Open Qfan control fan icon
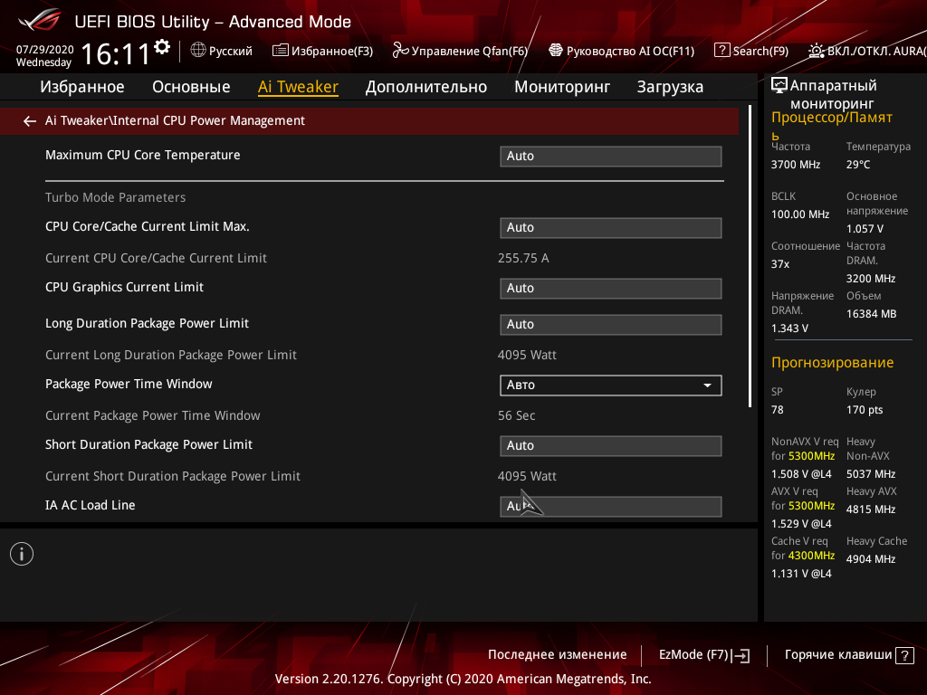The width and height of the screenshot is (927, 695). click(400, 51)
